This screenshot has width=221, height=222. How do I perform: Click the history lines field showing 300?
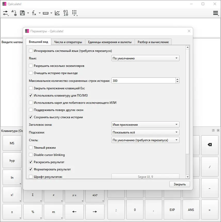point(144,81)
